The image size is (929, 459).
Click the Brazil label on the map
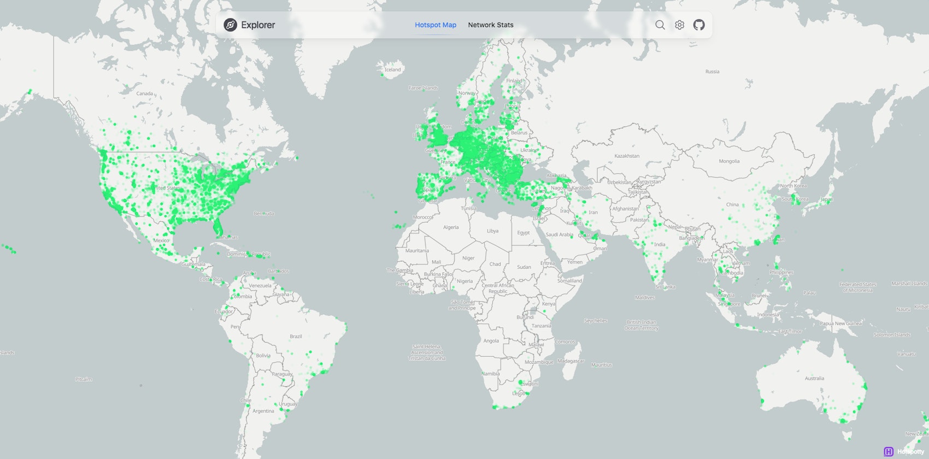(296, 336)
